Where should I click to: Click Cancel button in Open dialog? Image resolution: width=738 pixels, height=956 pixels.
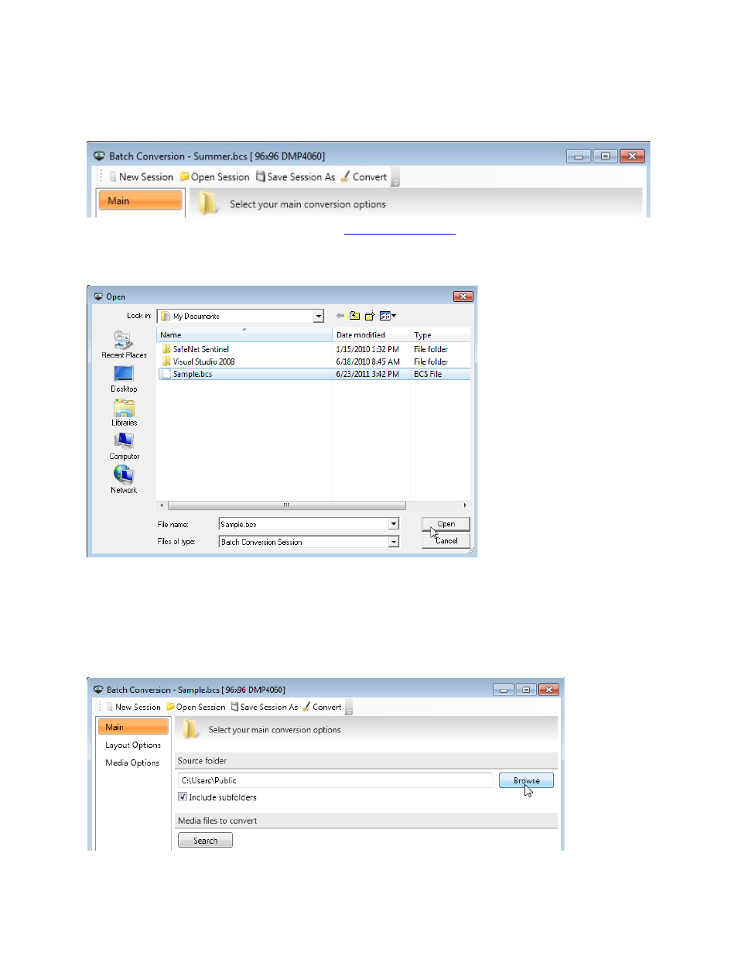point(446,541)
